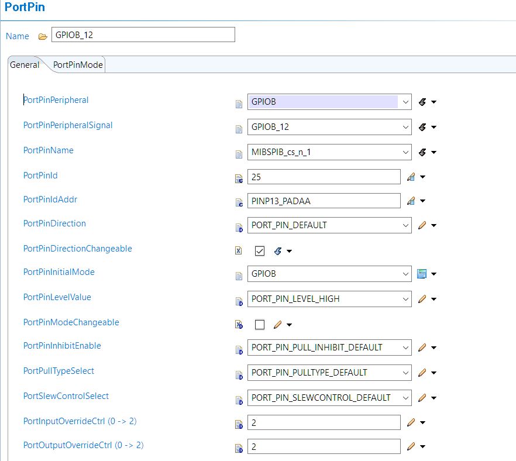
Task: Click the pencil icon next to PortPinInhibitEnable
Action: point(422,348)
